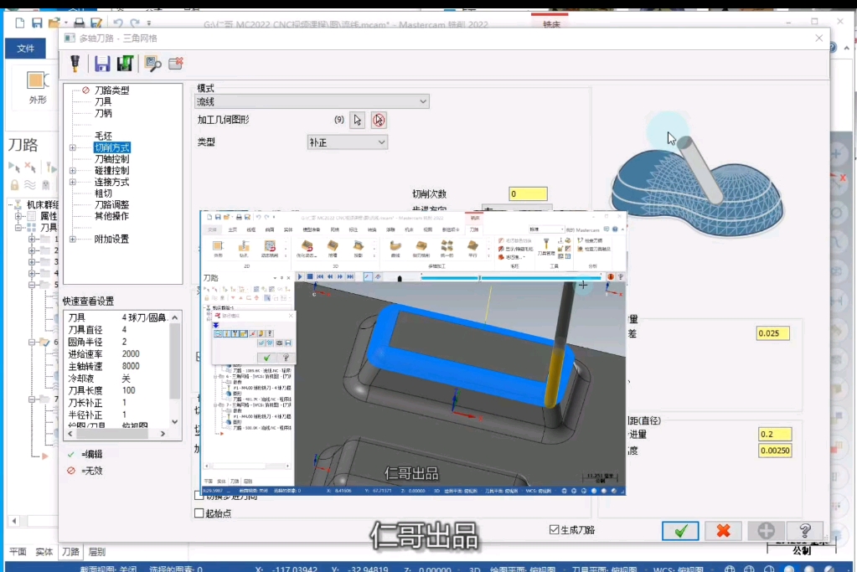
Task: Click the save parameters disk icon
Action: click(104, 64)
